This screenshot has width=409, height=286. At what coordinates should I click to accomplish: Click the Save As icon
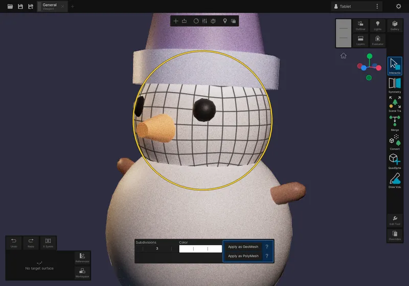coord(31,7)
